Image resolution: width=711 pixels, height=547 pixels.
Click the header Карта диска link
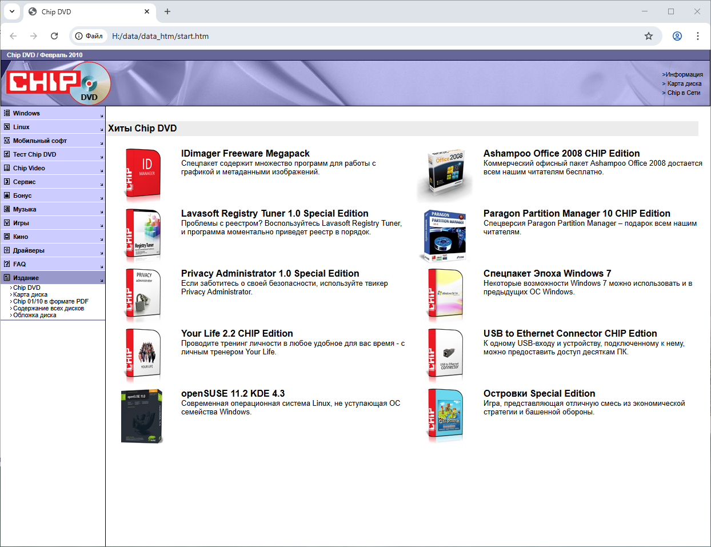684,83
